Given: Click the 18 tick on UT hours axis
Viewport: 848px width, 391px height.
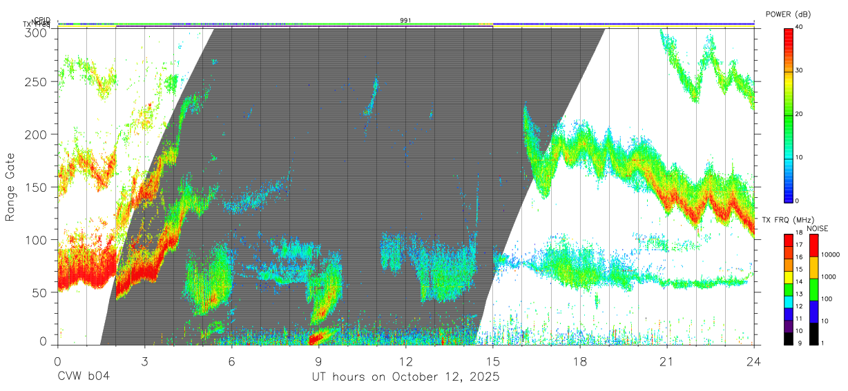Looking at the screenshot, I should pos(580,361).
